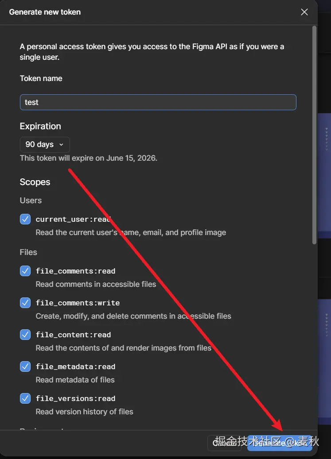
Task: Click the chevron arrow beside 90 days
Action: click(61, 145)
